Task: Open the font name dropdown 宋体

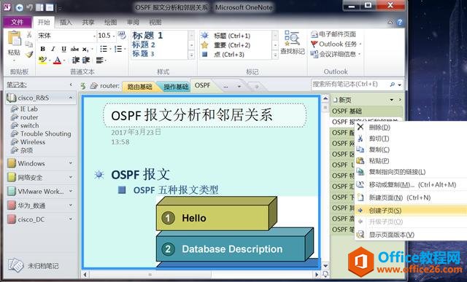Action: pyautogui.click(x=94, y=36)
